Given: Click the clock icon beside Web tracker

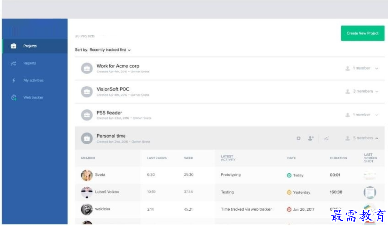Looking at the screenshot, I should click(14, 97).
